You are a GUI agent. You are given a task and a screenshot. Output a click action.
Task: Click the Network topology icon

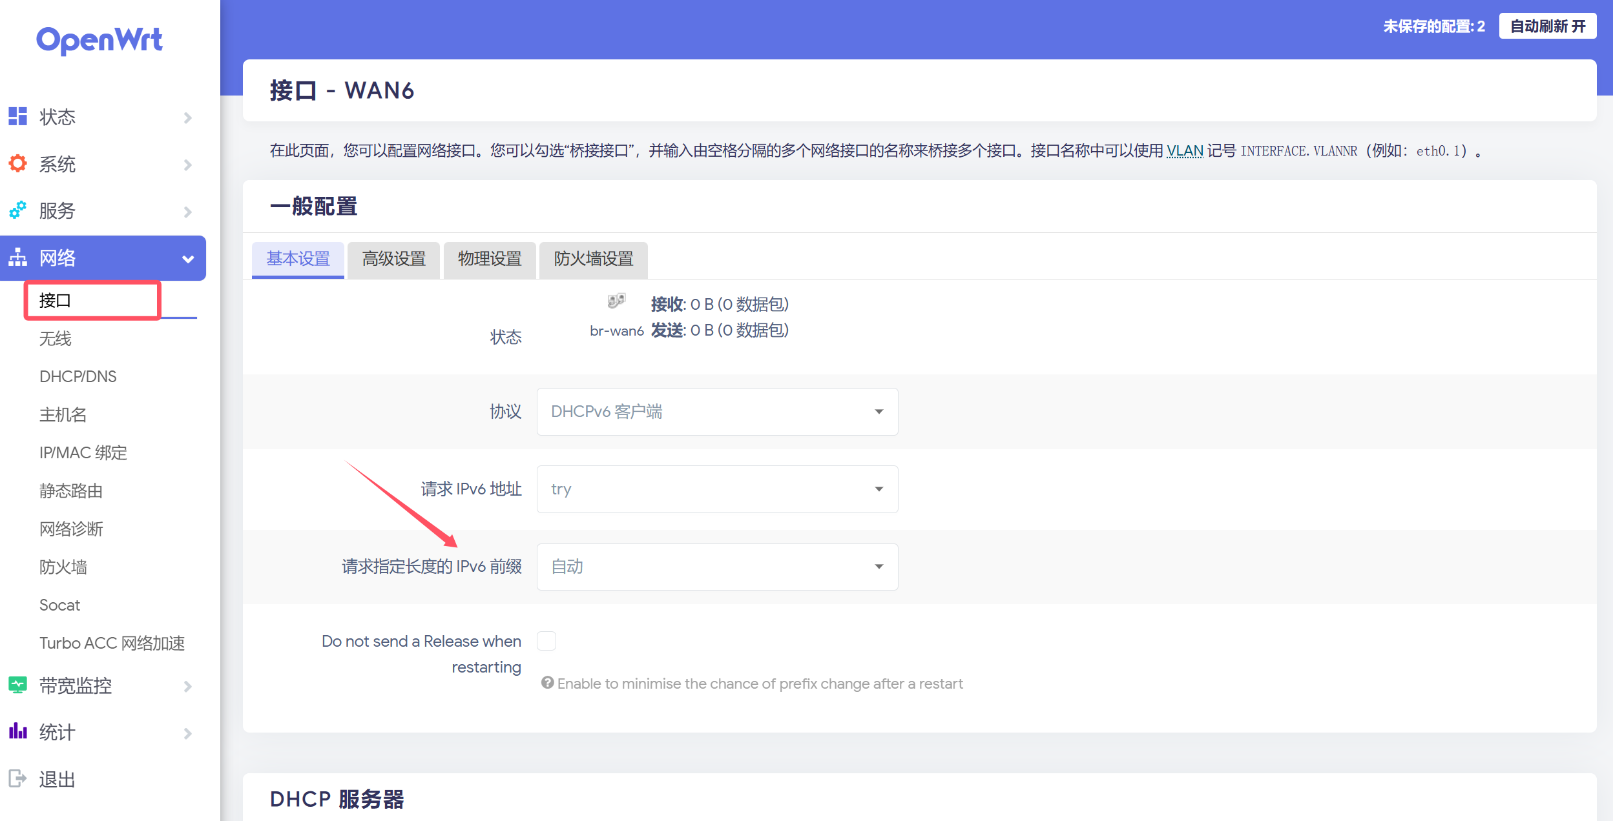point(17,258)
